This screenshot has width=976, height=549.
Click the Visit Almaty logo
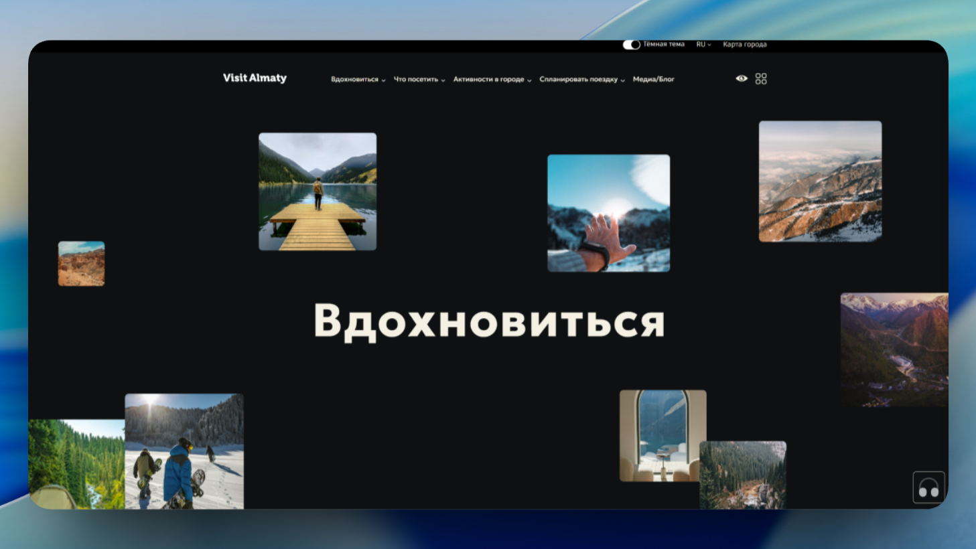click(x=255, y=78)
